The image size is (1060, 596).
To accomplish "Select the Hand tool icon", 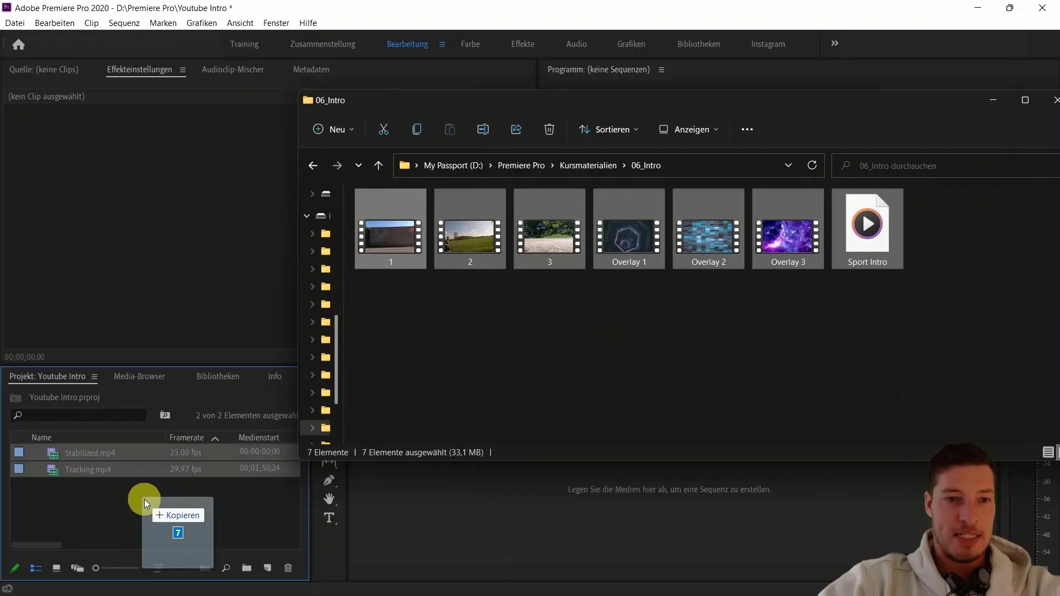I will tap(330, 498).
